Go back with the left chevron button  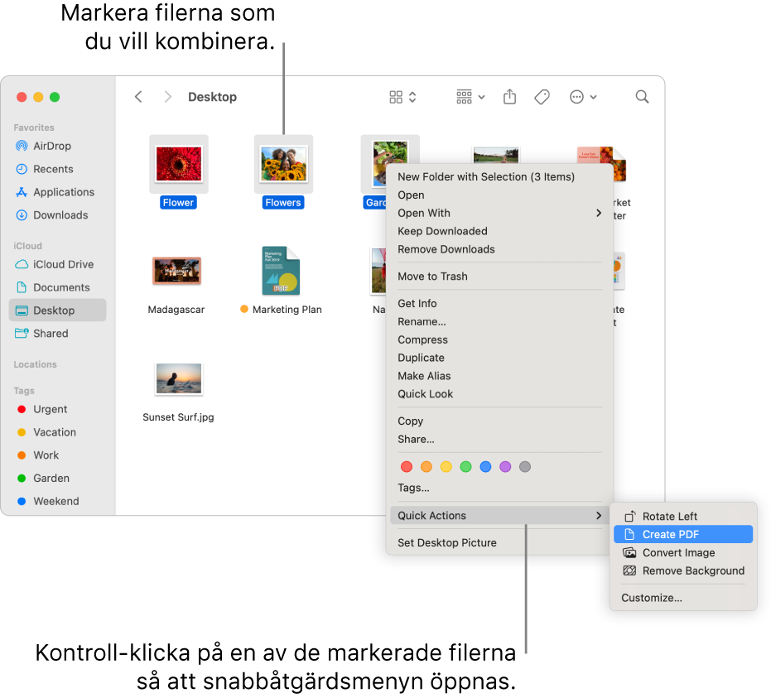(138, 97)
